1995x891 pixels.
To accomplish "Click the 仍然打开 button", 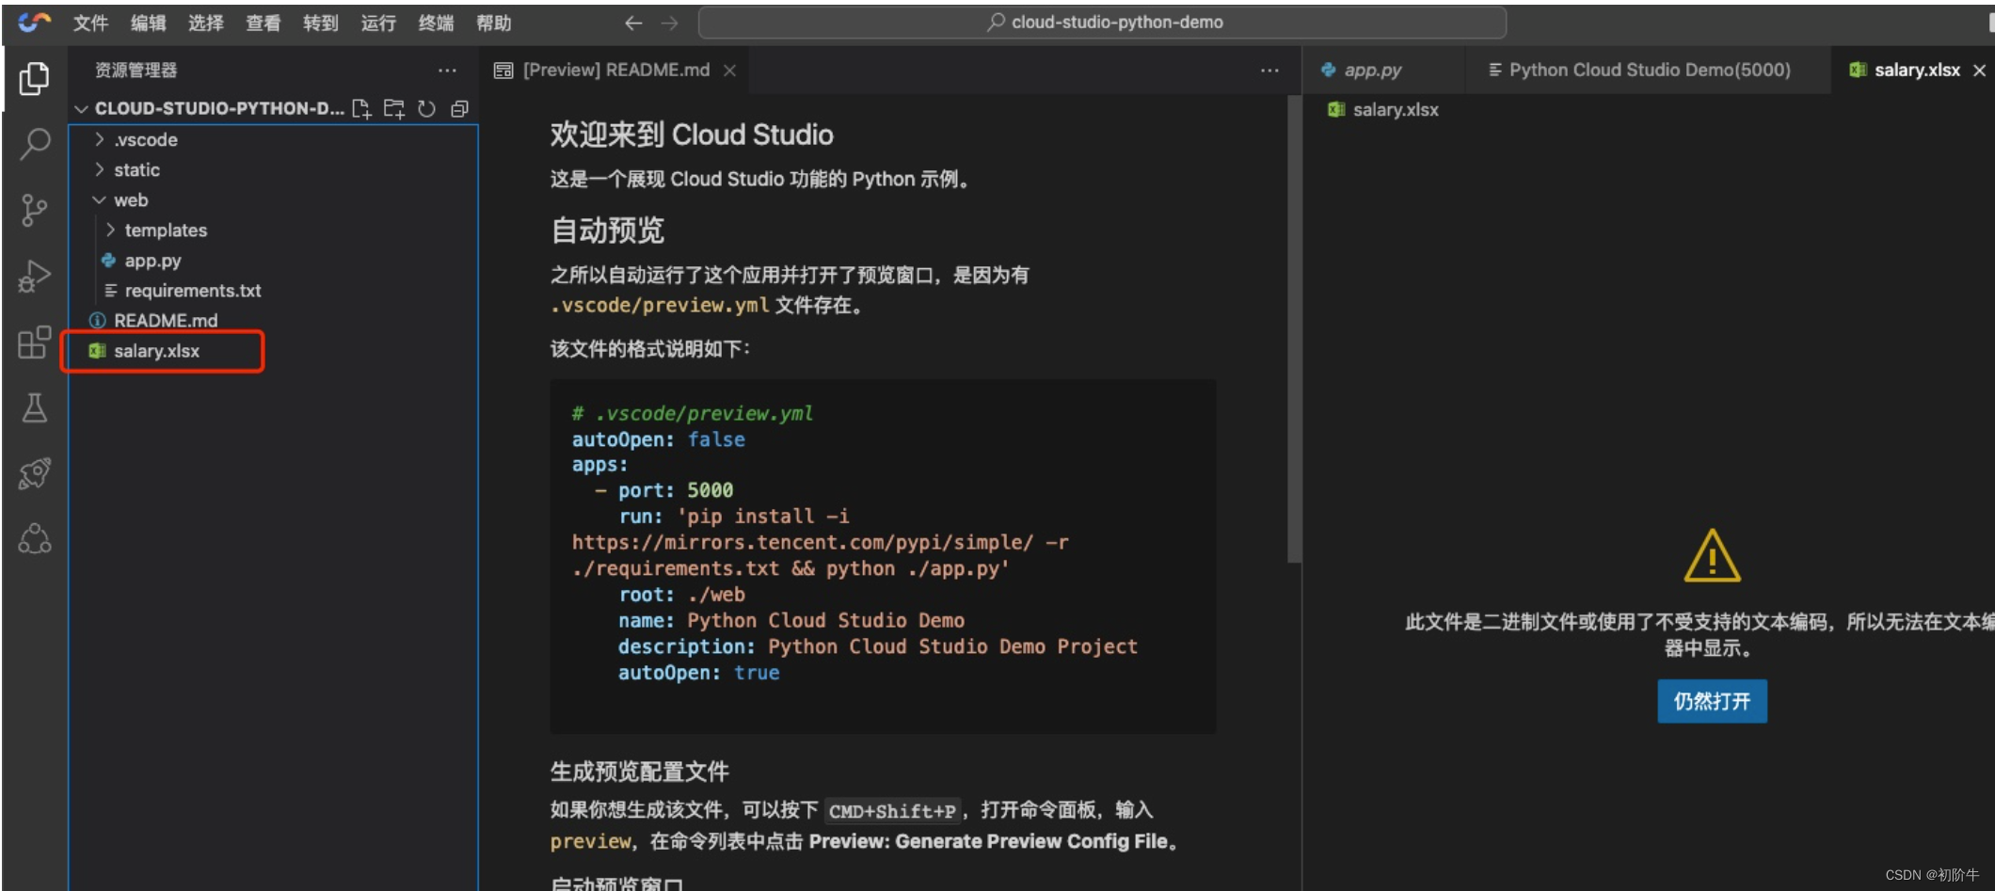I will [1712, 701].
